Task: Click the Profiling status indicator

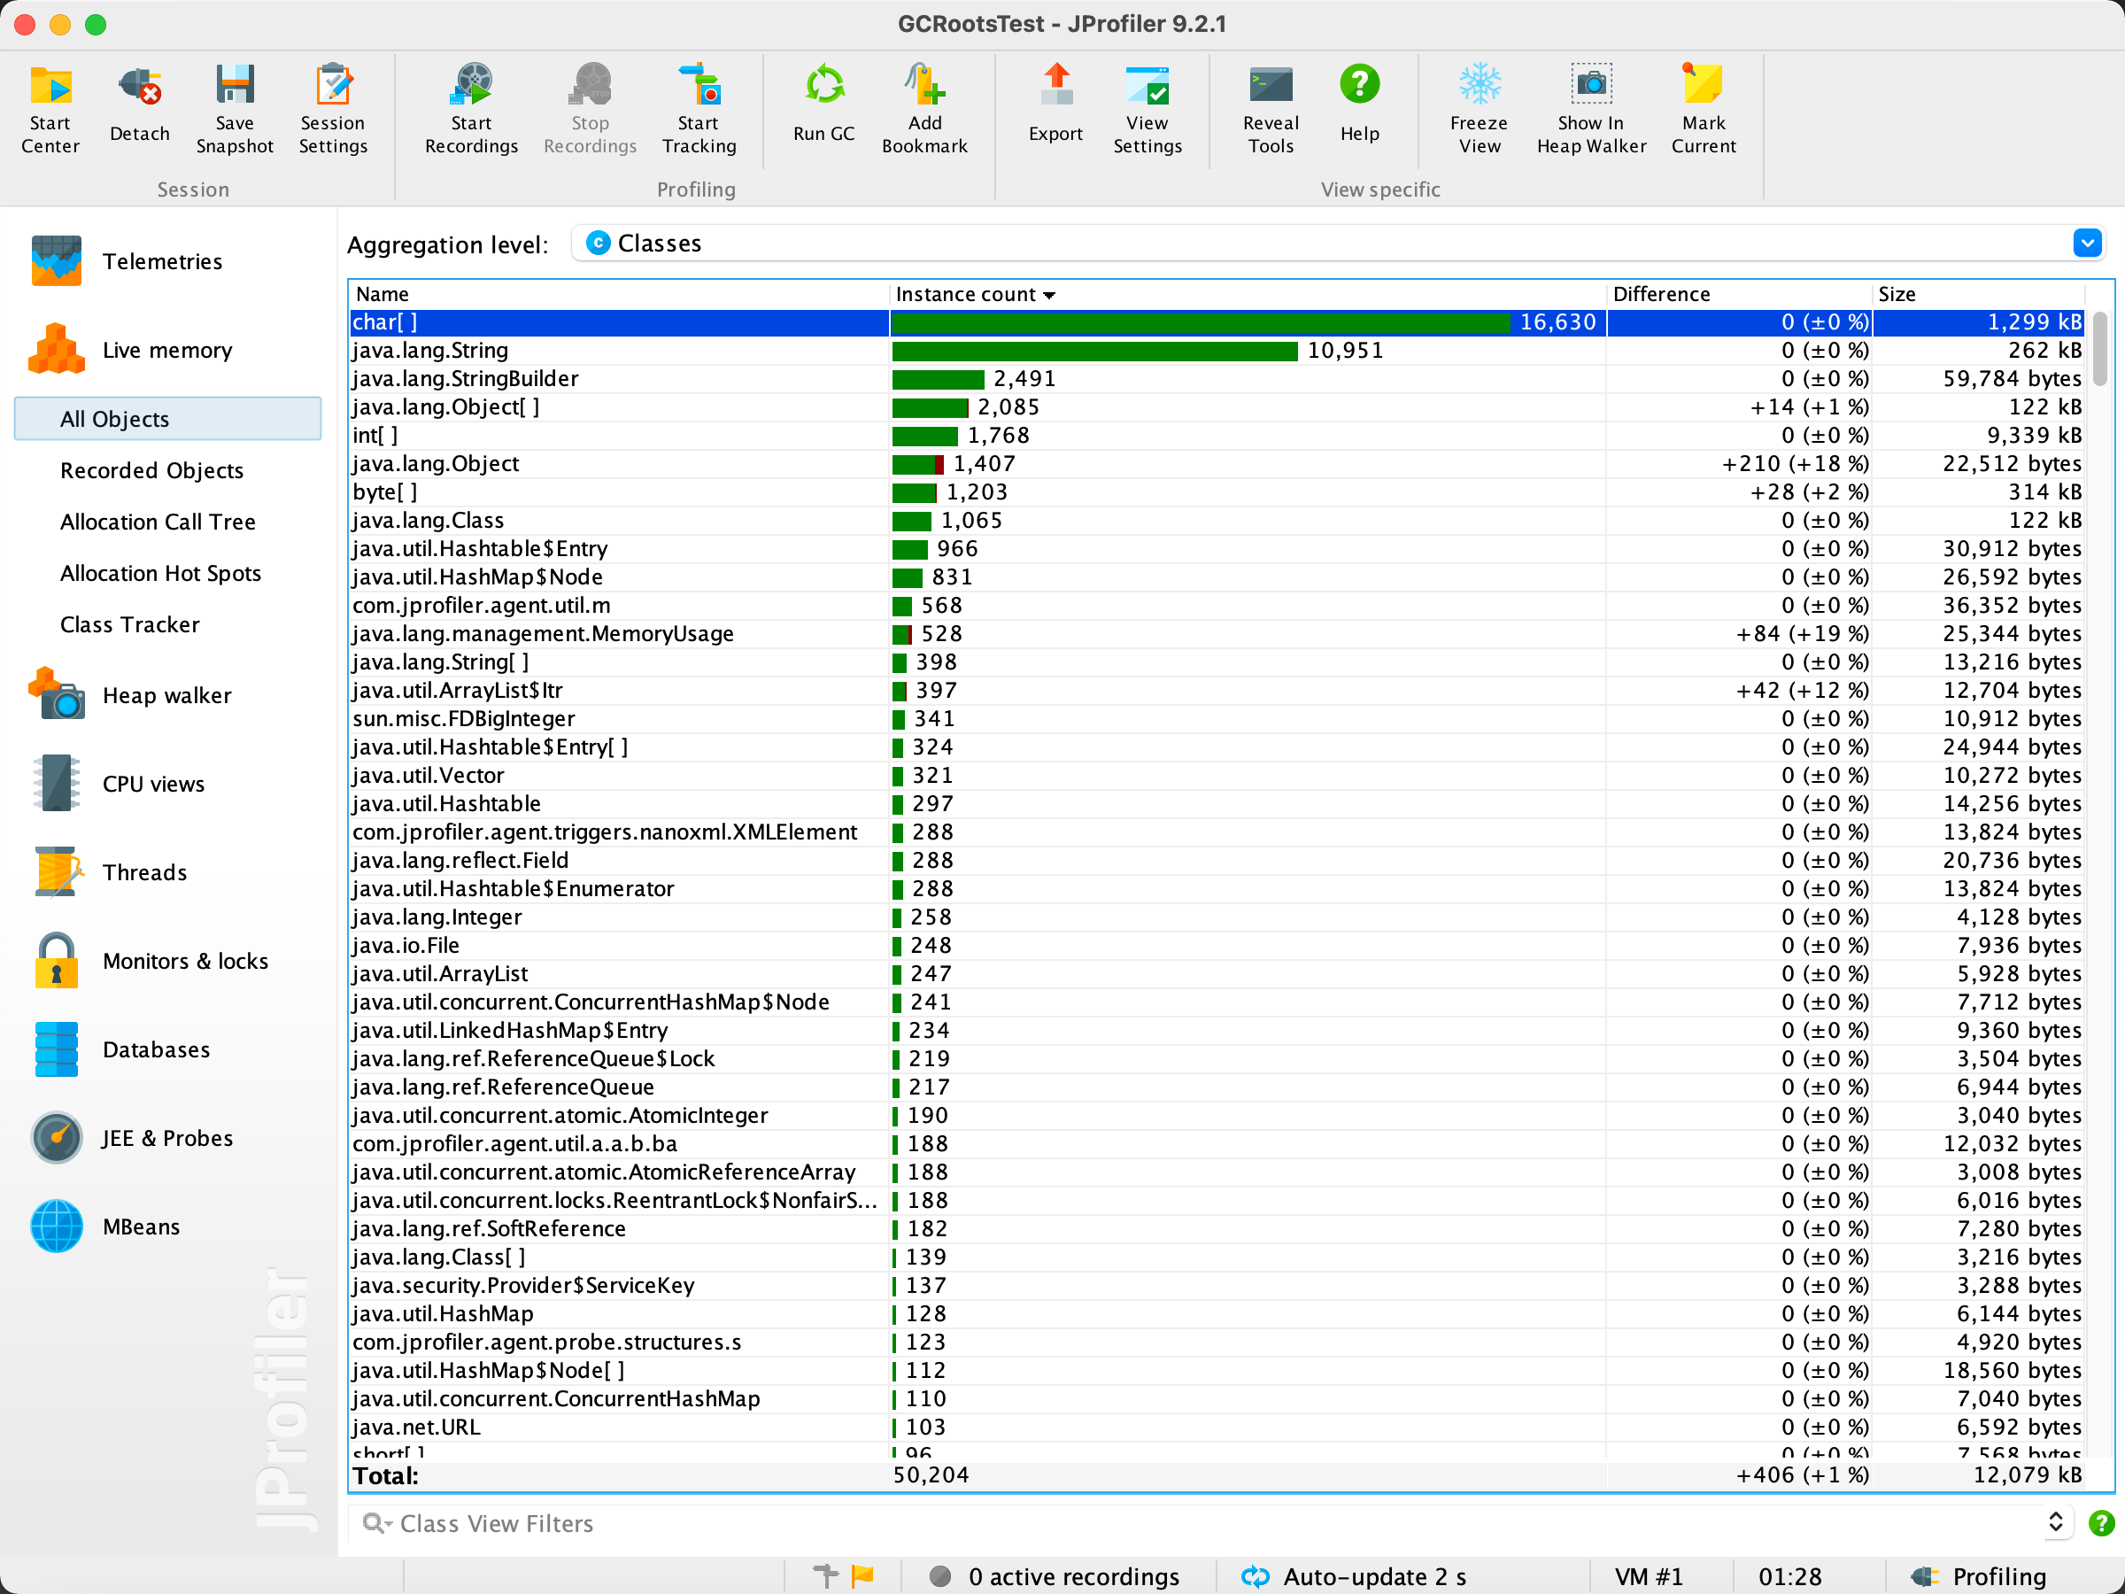Action: [1981, 1575]
